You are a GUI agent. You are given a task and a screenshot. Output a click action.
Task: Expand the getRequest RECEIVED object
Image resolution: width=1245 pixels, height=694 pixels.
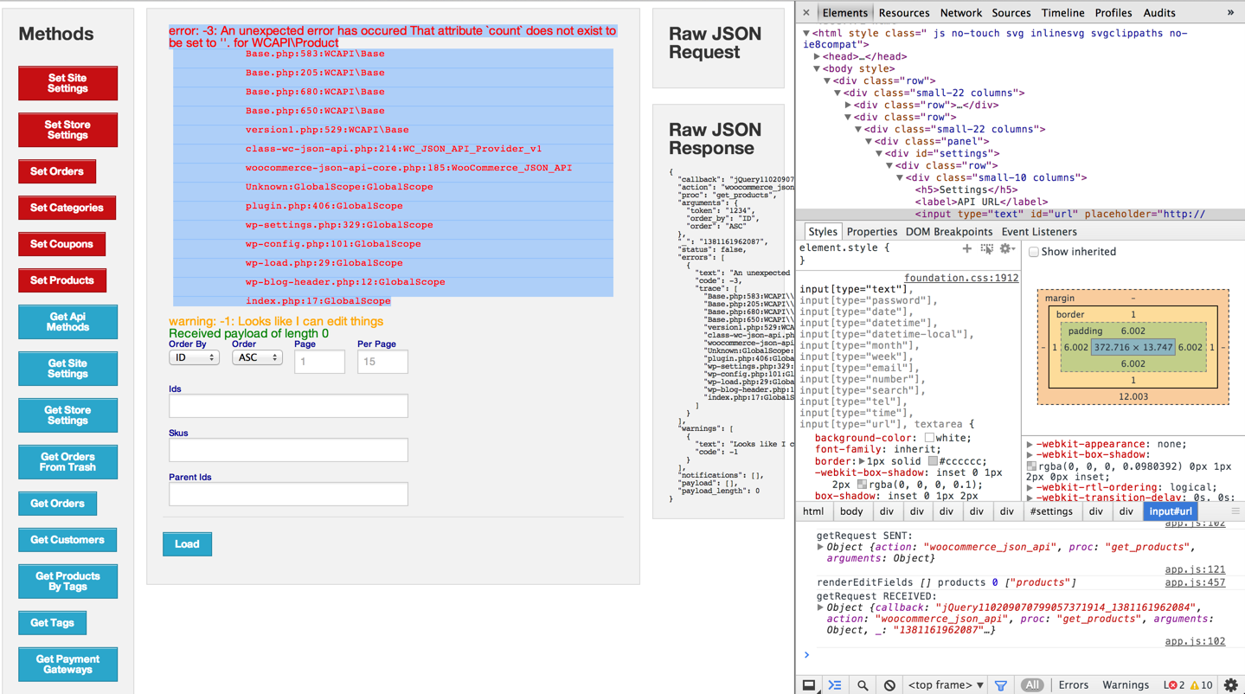pos(820,607)
